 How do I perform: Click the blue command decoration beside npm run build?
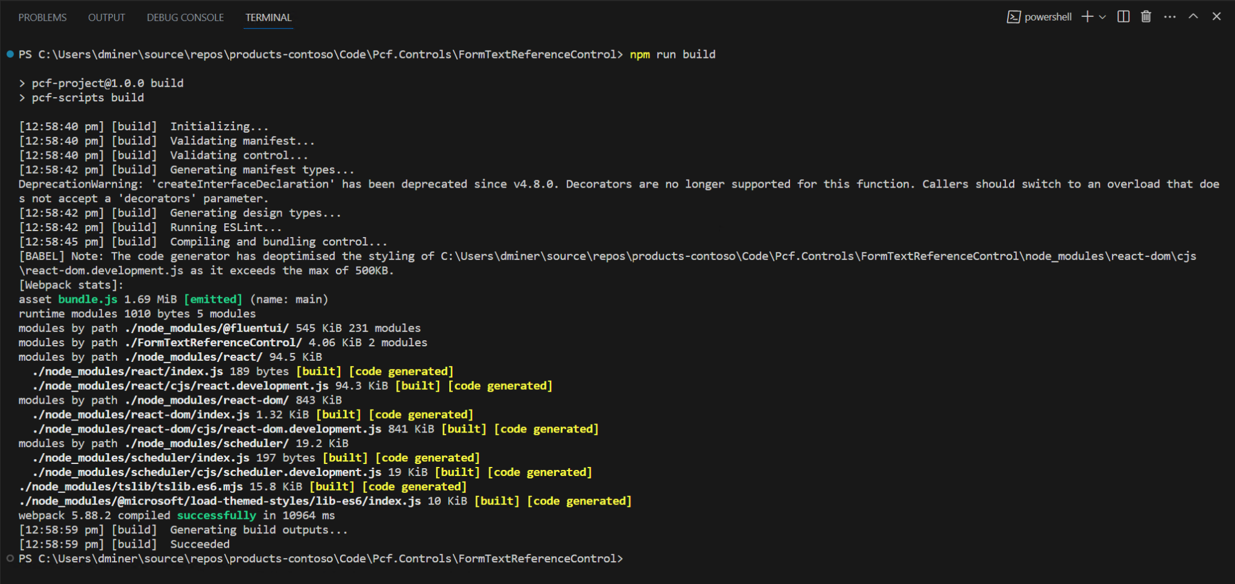9,54
